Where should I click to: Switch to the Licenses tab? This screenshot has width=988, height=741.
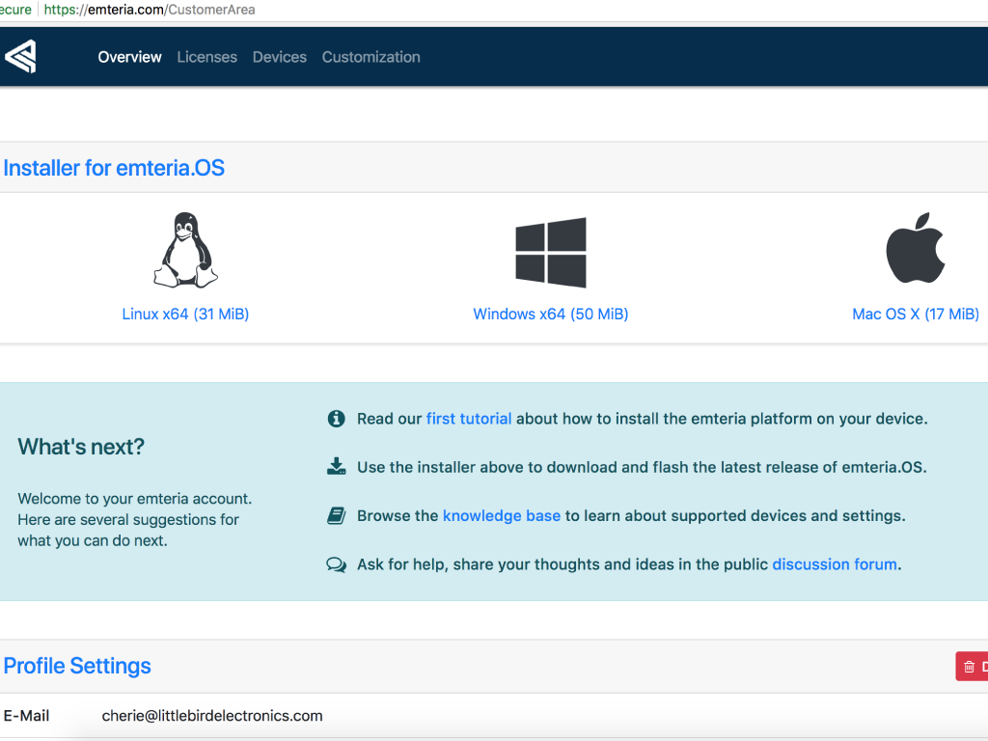[206, 57]
